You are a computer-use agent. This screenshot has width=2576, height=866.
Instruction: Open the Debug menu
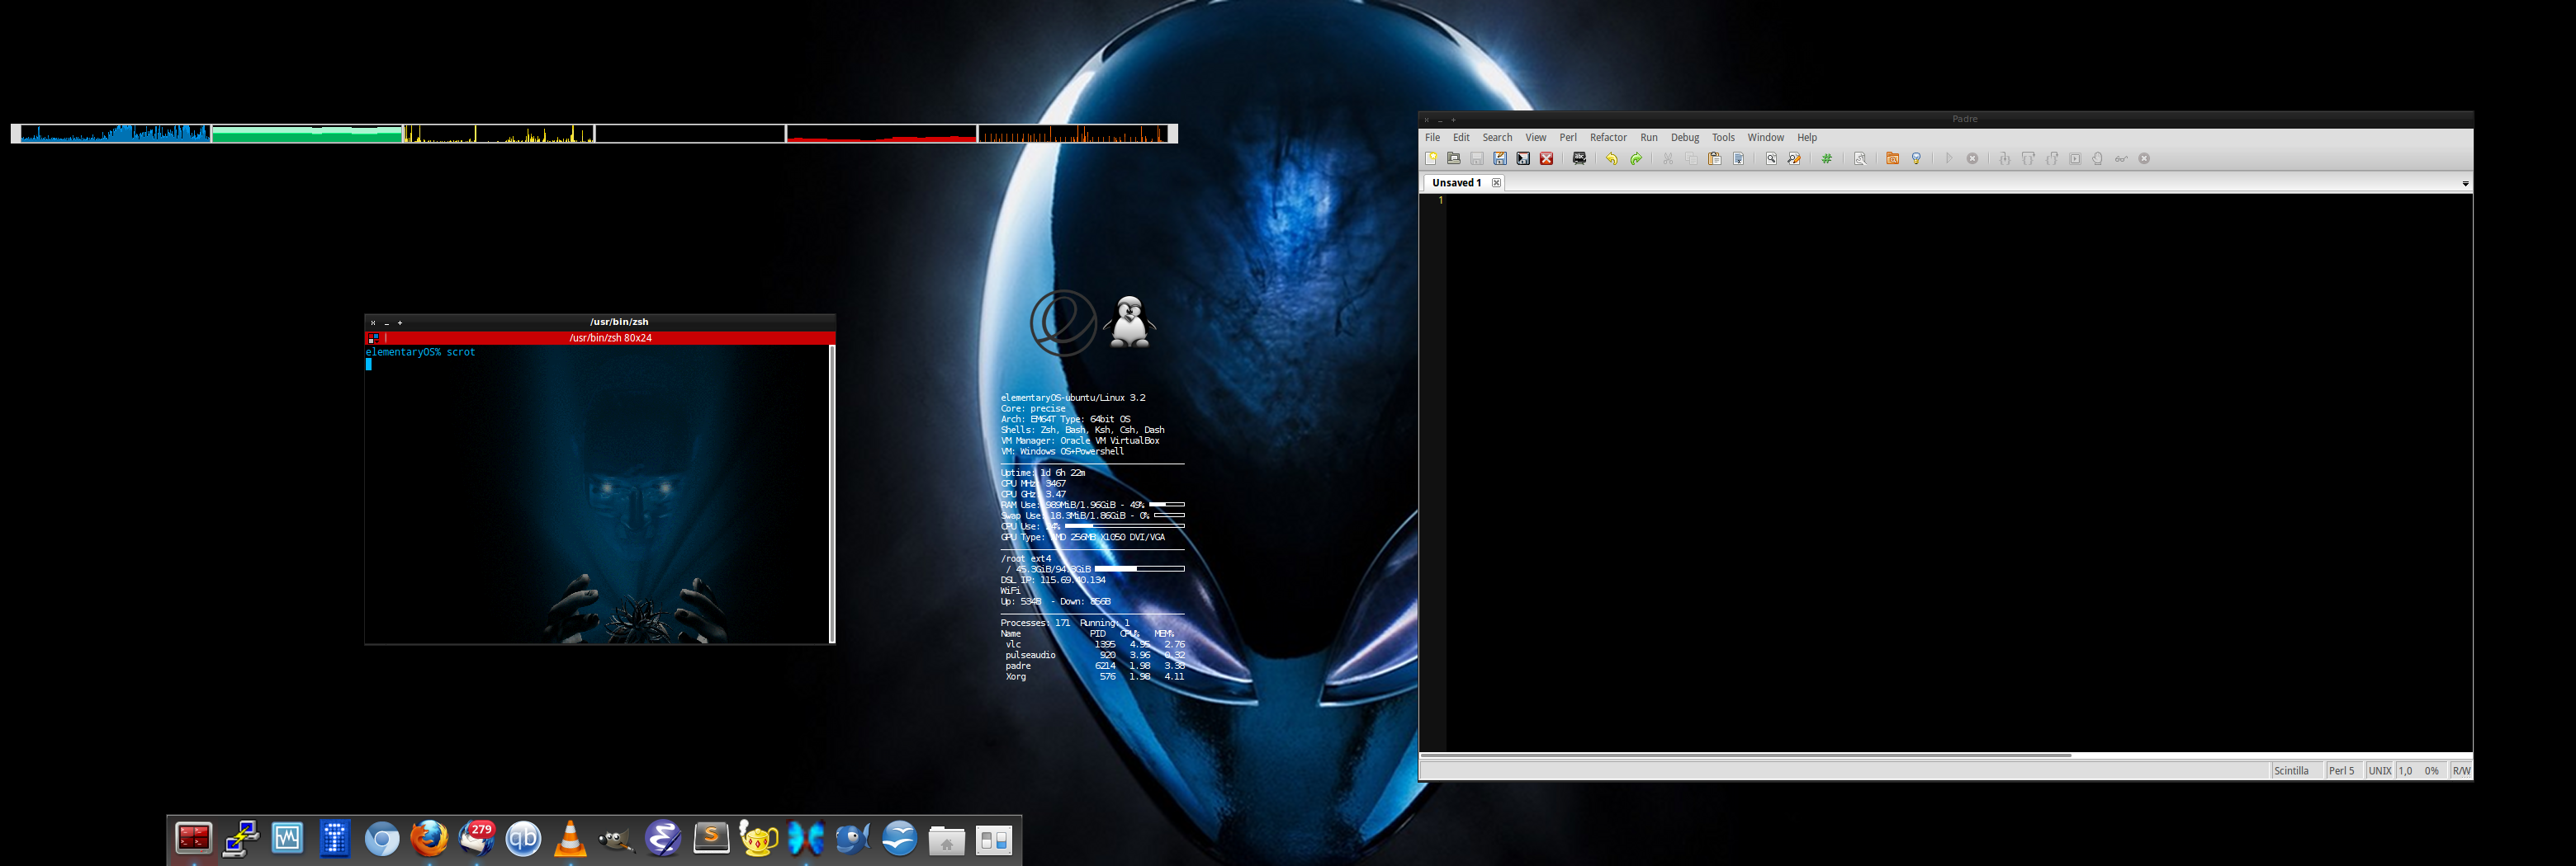coord(1685,138)
